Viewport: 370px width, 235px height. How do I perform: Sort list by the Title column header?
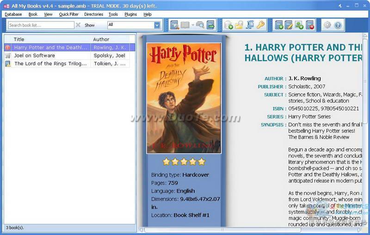(51, 39)
